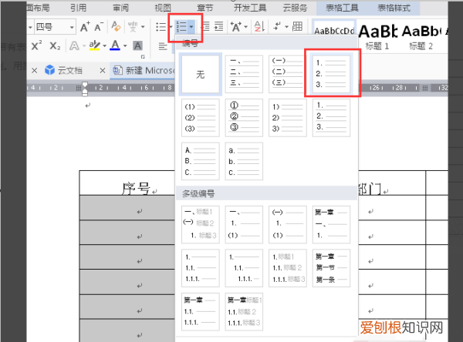
Task: Open the 引用 ribbon tab
Action: click(x=78, y=8)
